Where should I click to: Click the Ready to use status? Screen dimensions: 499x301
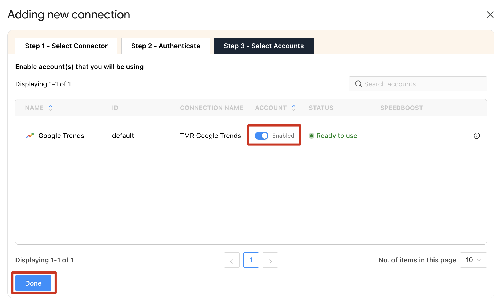[x=337, y=136]
